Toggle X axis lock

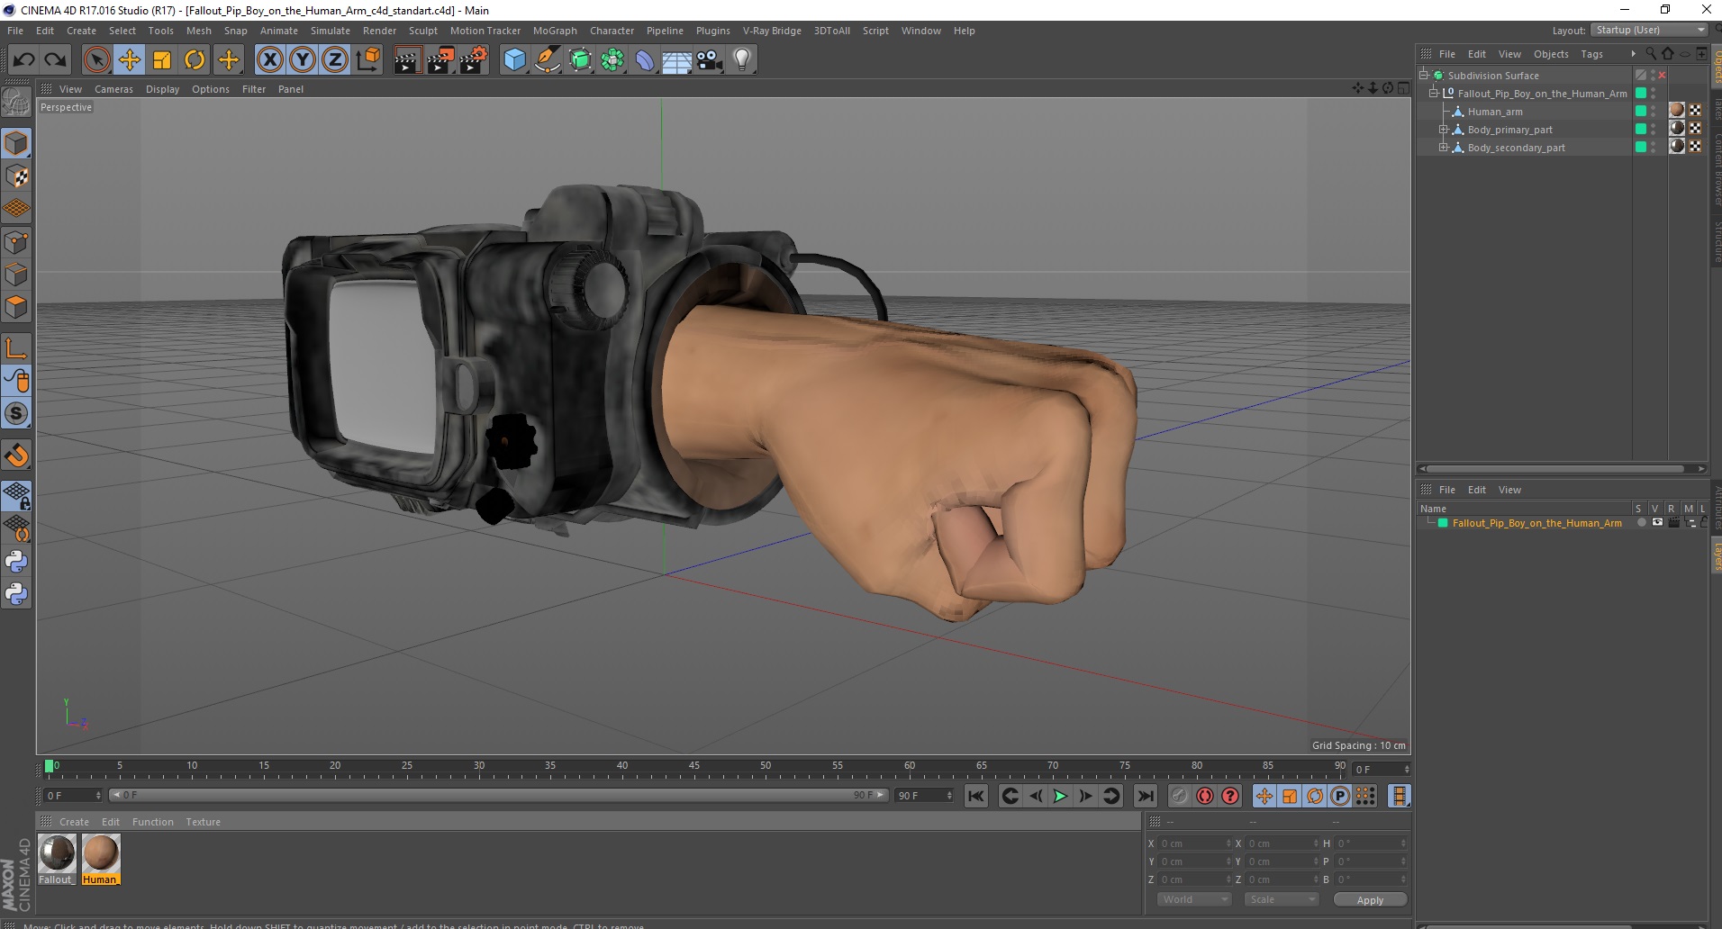269,60
